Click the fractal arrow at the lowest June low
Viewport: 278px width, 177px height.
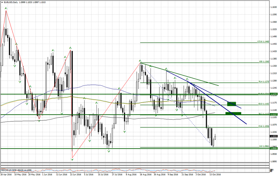point(72,158)
